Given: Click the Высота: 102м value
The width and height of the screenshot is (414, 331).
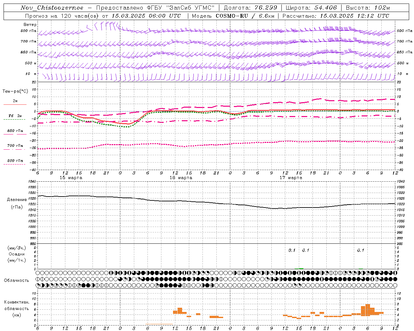Looking at the screenshot, I should tap(368, 8).
